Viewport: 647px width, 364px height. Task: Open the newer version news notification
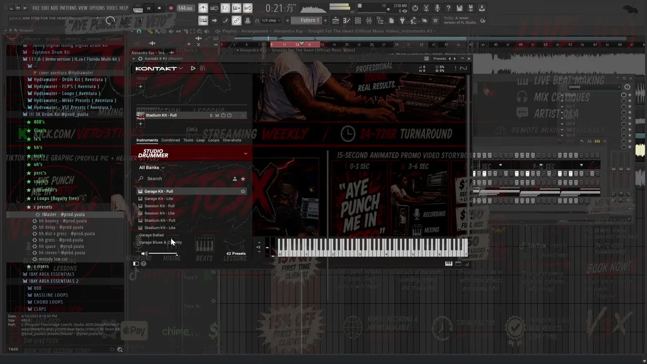coord(463,20)
